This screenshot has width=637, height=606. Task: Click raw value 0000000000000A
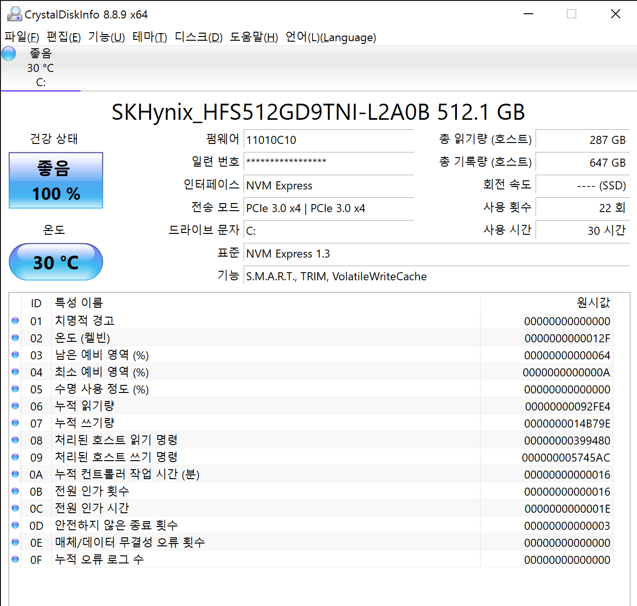point(566,372)
